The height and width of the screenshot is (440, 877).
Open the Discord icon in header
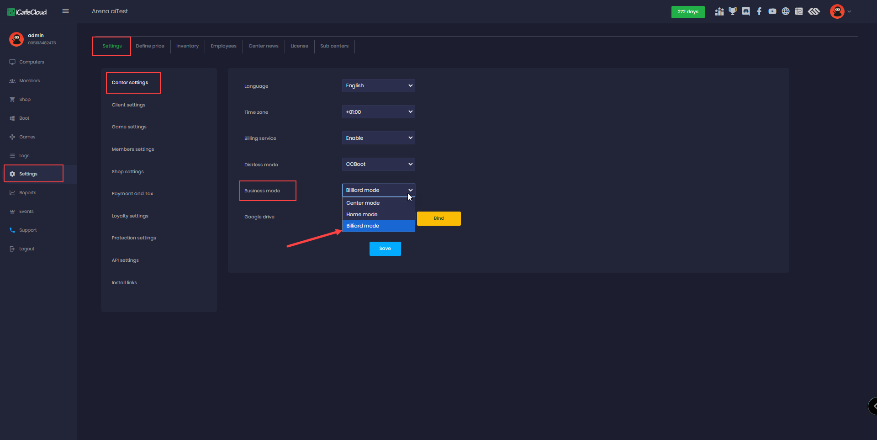(x=746, y=11)
